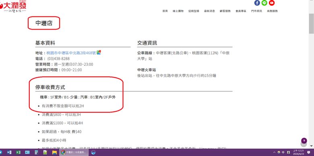Click the partially visible blue taskbar icon beside Word
The height and width of the screenshot is (156, 314).
pos(1,152)
